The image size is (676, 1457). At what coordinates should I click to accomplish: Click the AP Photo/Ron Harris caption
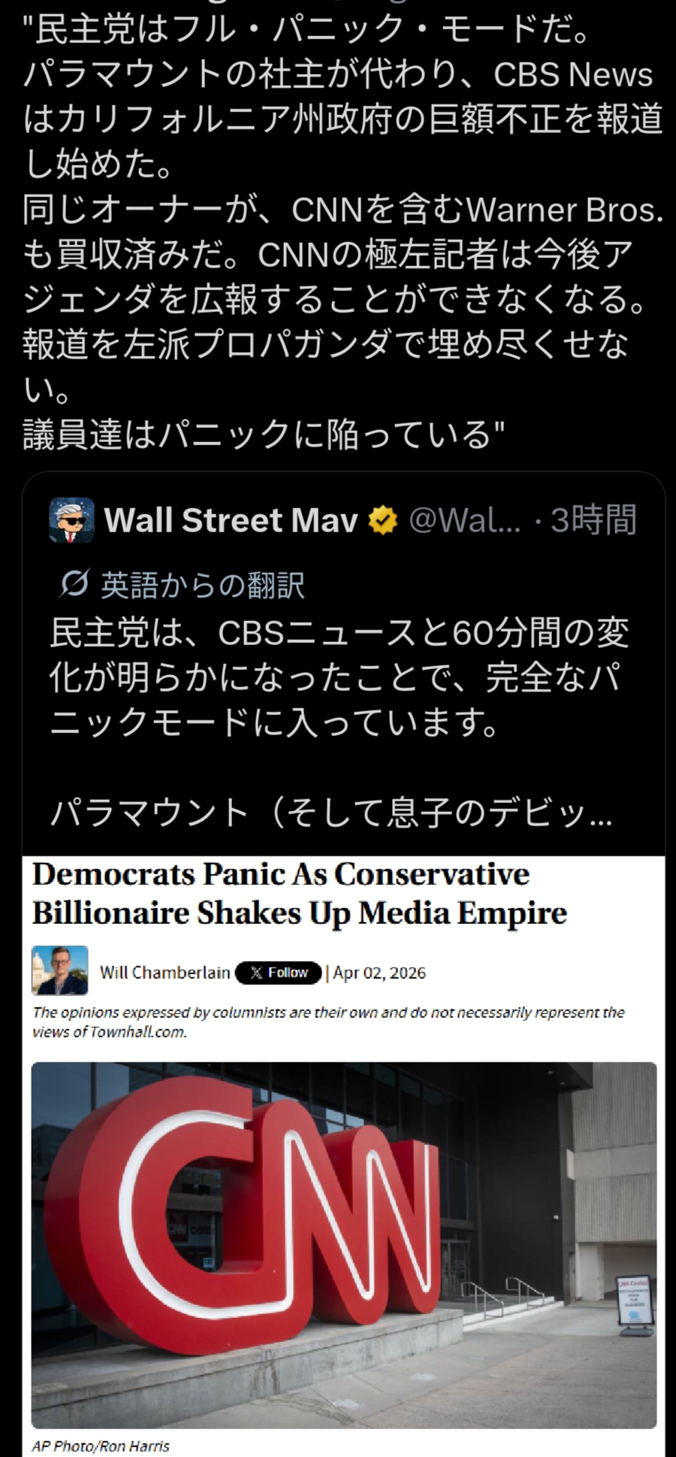coord(101,1445)
